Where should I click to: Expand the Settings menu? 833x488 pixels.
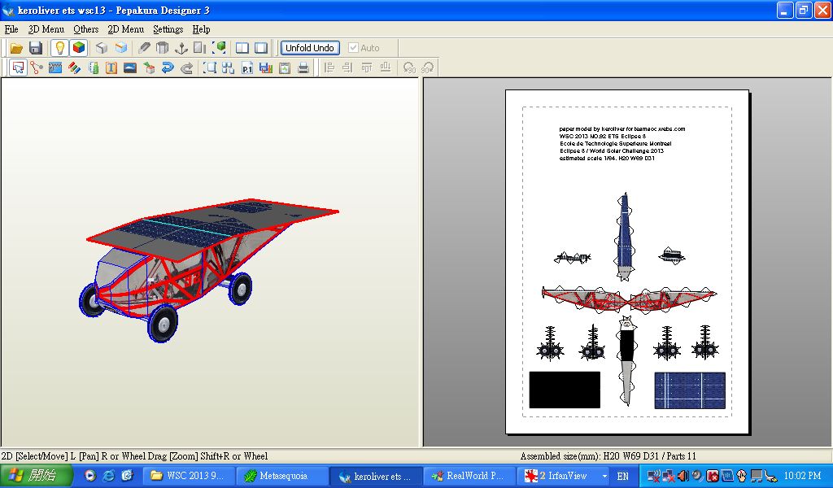[x=168, y=29]
